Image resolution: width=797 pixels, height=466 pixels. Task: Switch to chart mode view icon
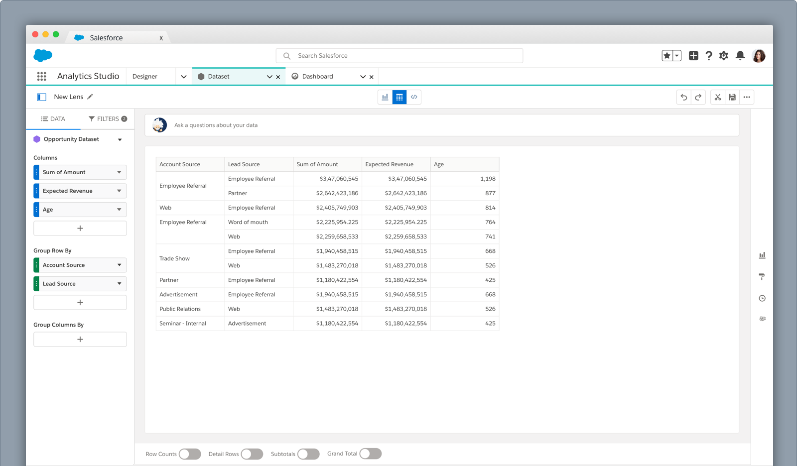point(385,97)
